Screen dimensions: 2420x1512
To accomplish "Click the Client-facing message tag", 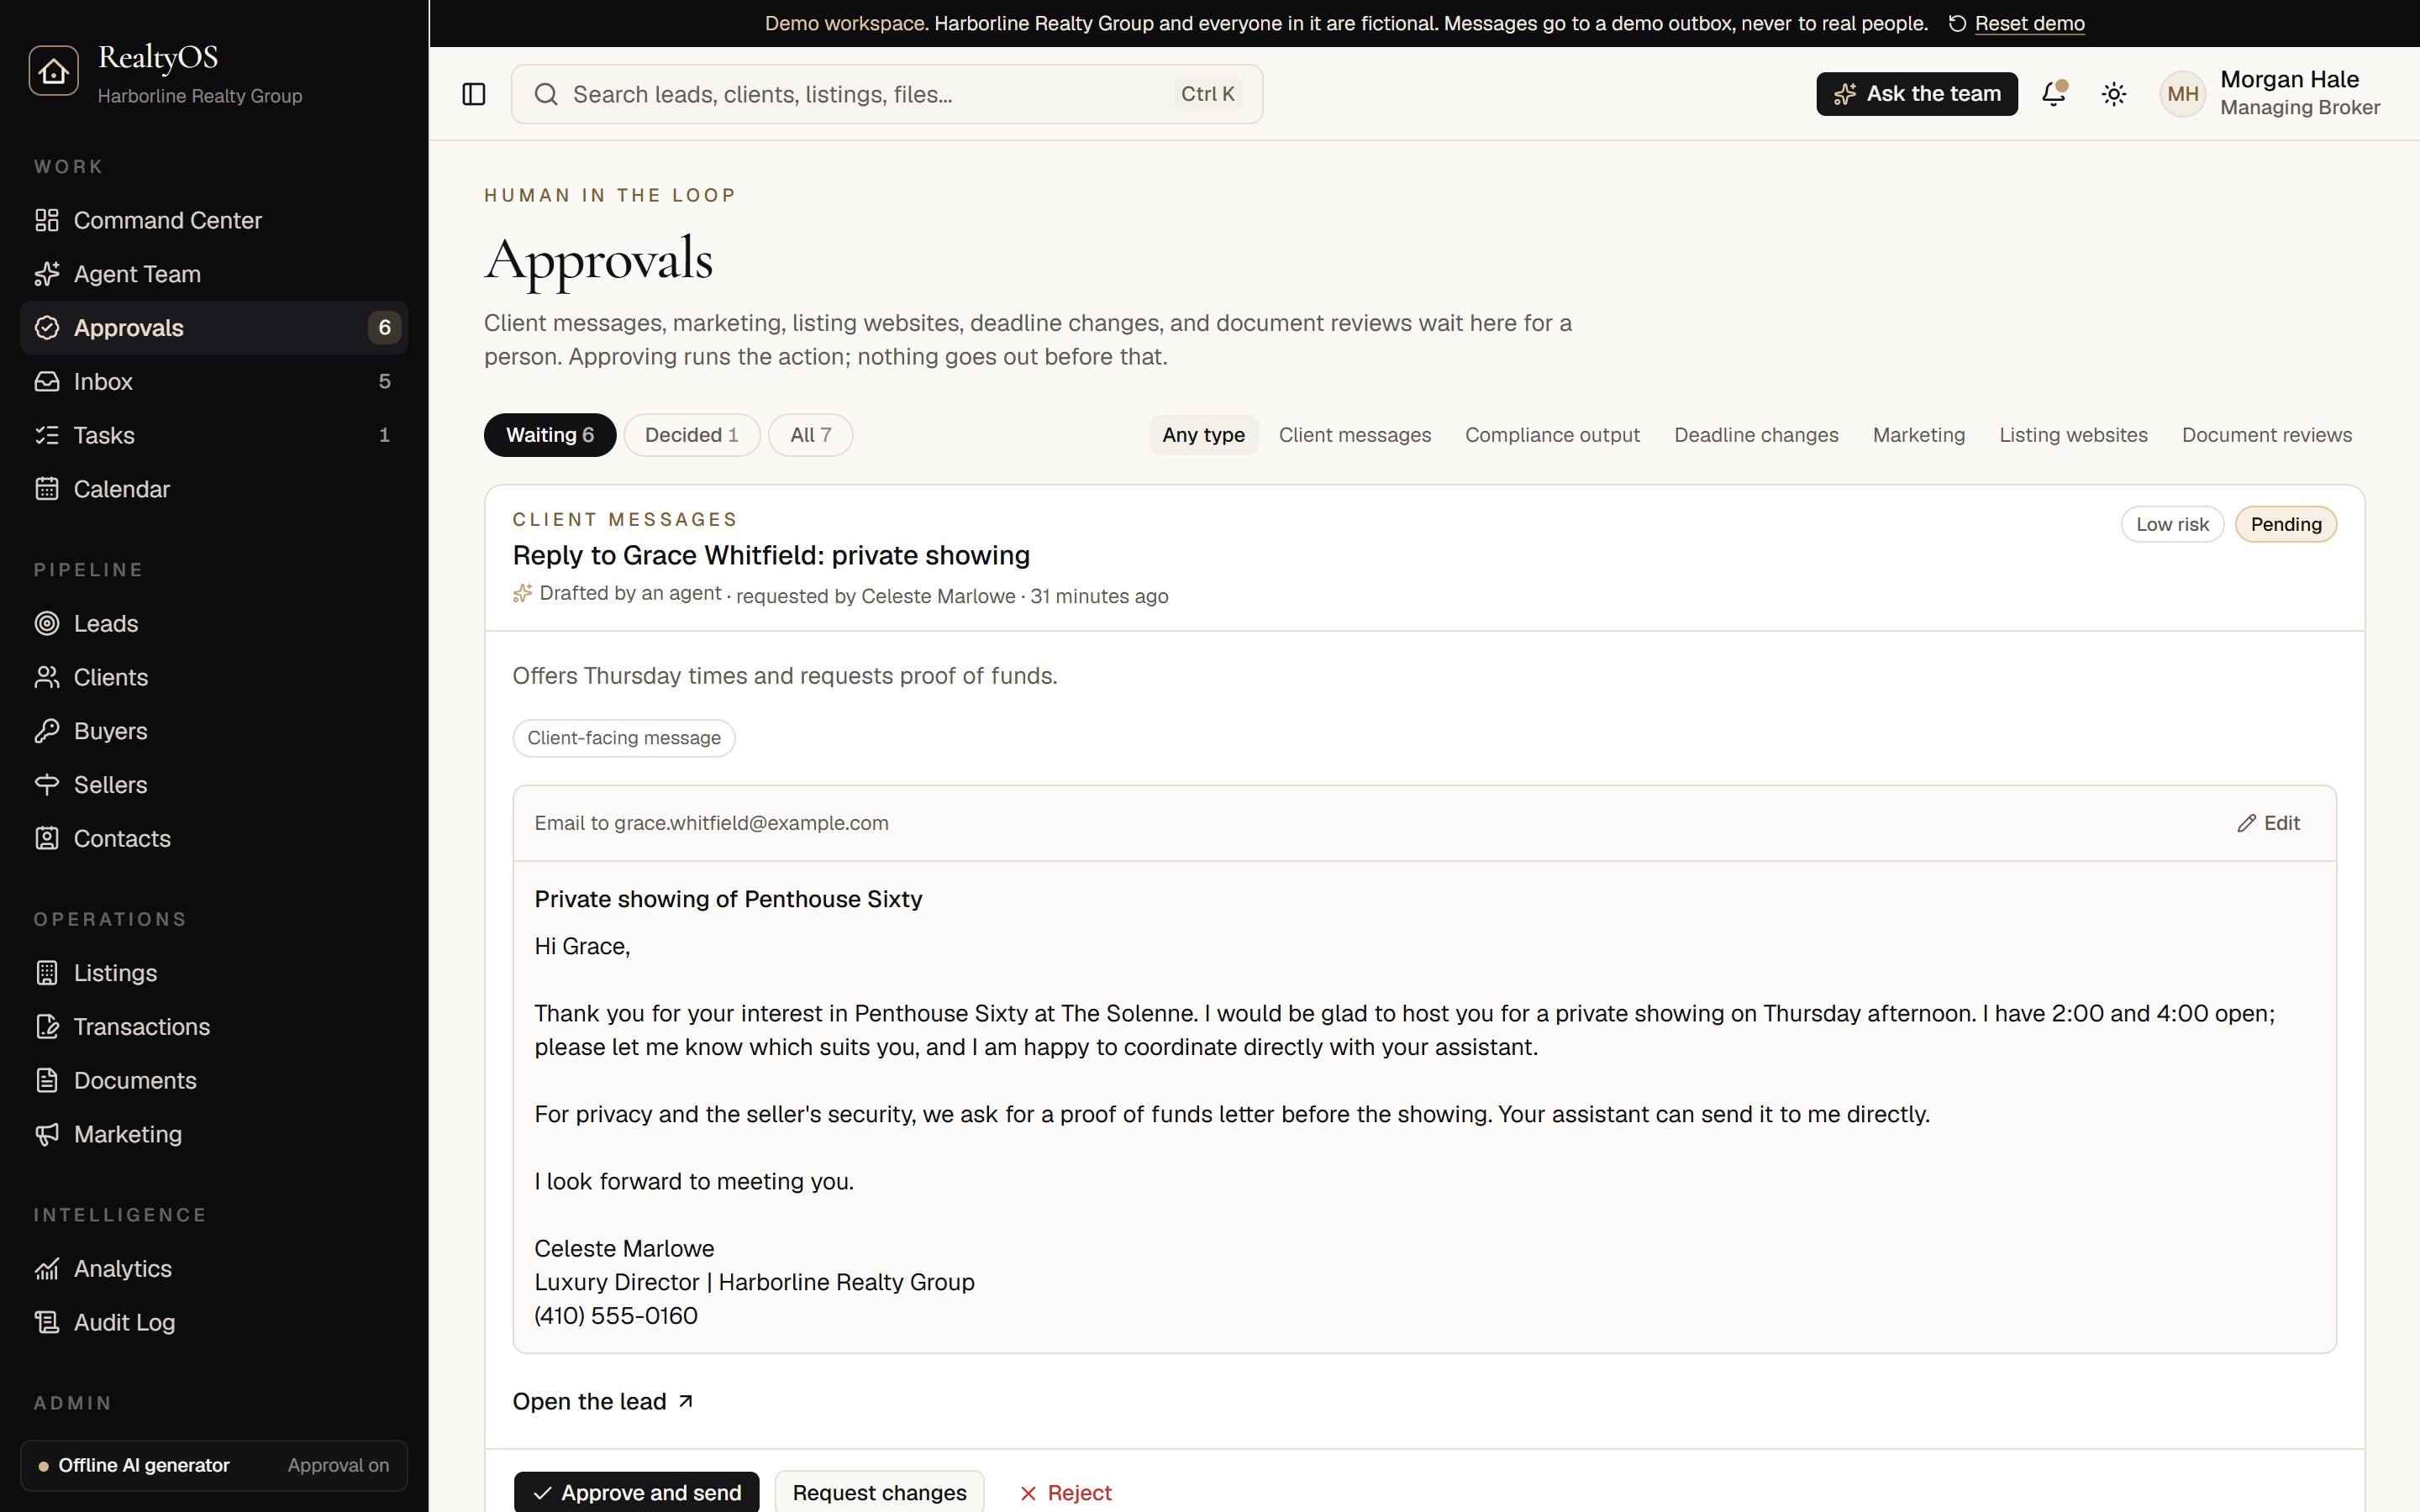I will point(624,738).
